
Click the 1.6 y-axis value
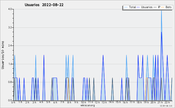coord(10,64)
